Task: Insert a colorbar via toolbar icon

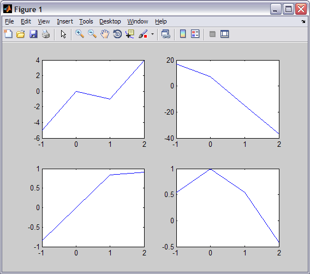Action: point(183,34)
